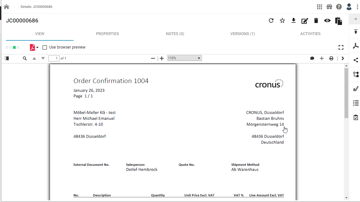Viewport: 360px width, 202px height.
Task: Open the PDF format dropdown
Action: pyautogui.click(x=34, y=47)
